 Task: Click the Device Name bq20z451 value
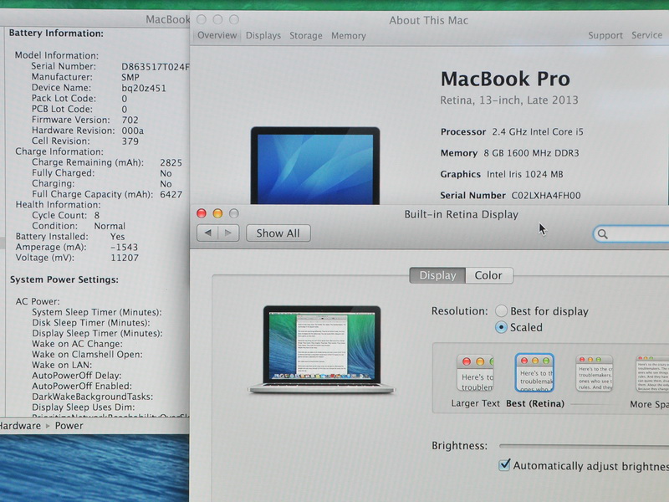click(144, 88)
